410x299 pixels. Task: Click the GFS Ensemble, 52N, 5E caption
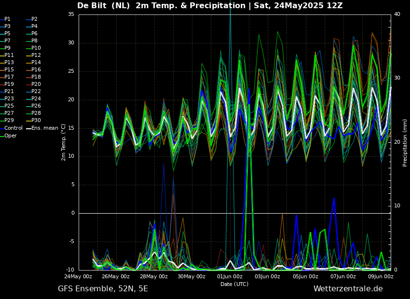[103, 289]
